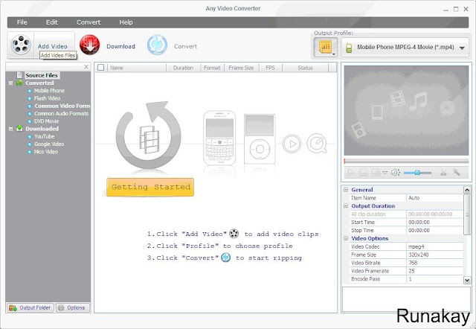Click the Start Time value field
Image resolution: width=476 pixels, height=329 pixels.
pyautogui.click(x=434, y=222)
